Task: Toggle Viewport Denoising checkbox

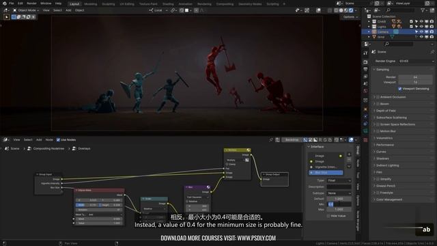Action: (x=400, y=89)
